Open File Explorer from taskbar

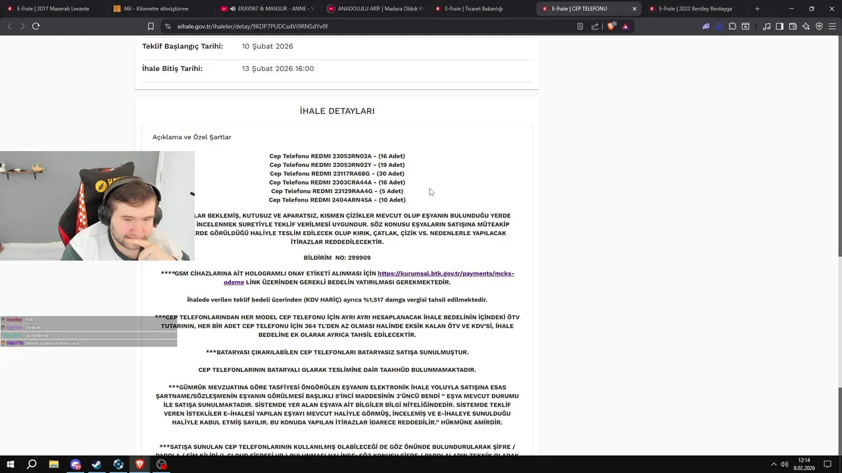tap(54, 464)
